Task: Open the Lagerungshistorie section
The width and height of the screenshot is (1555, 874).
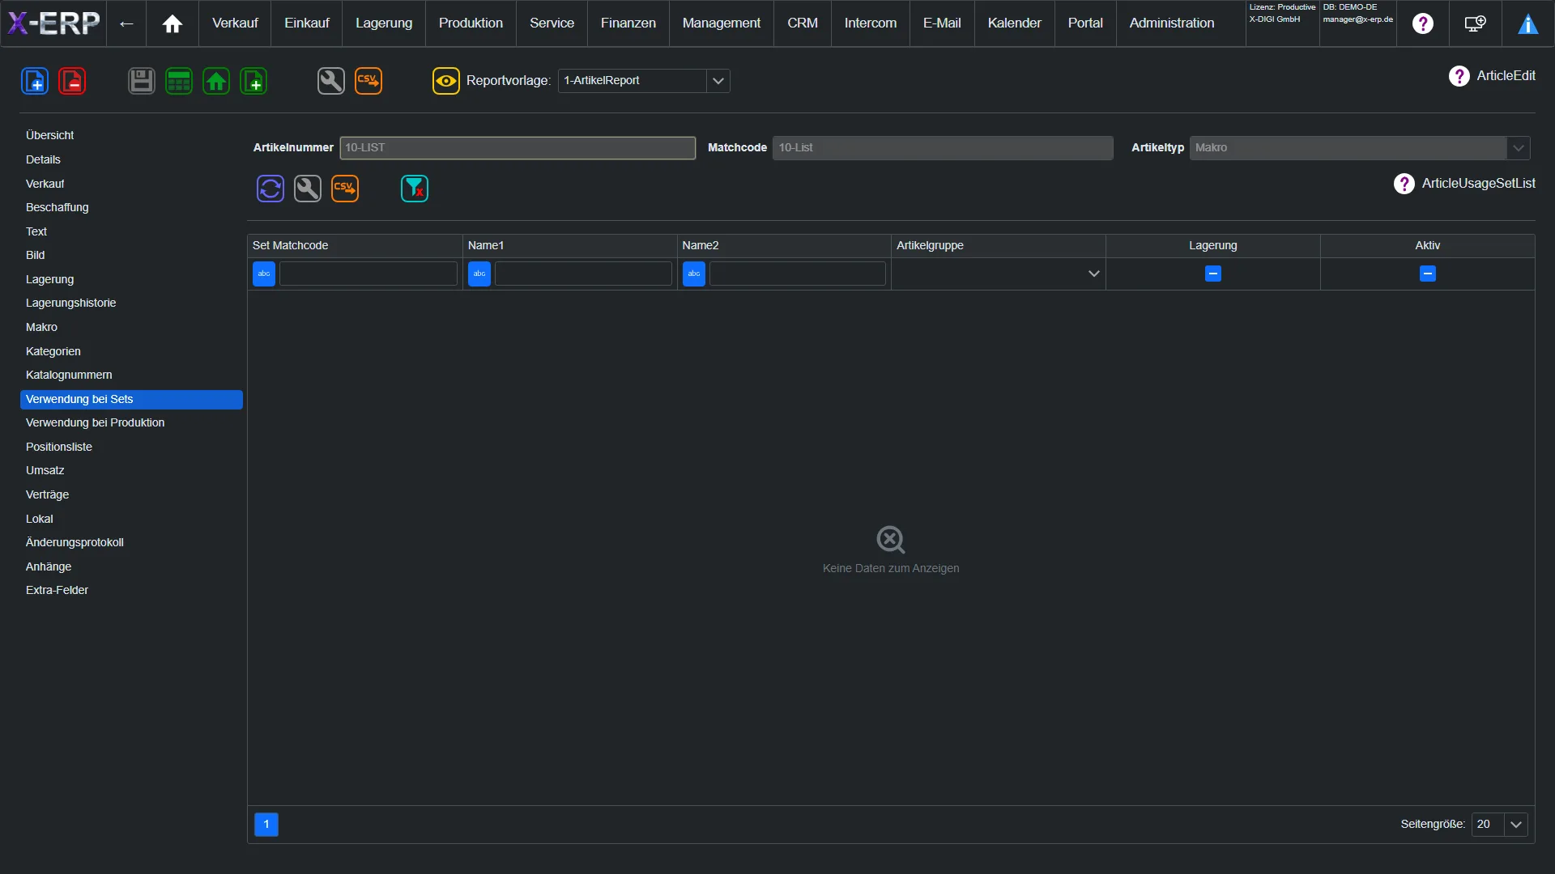Action: pos(131,303)
